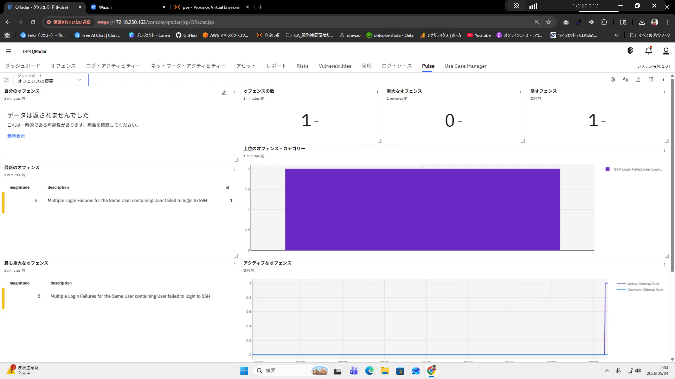Viewport: 675px width, 379px height.
Task: Open 自分のオフェンス widget options menu
Action: (x=234, y=93)
